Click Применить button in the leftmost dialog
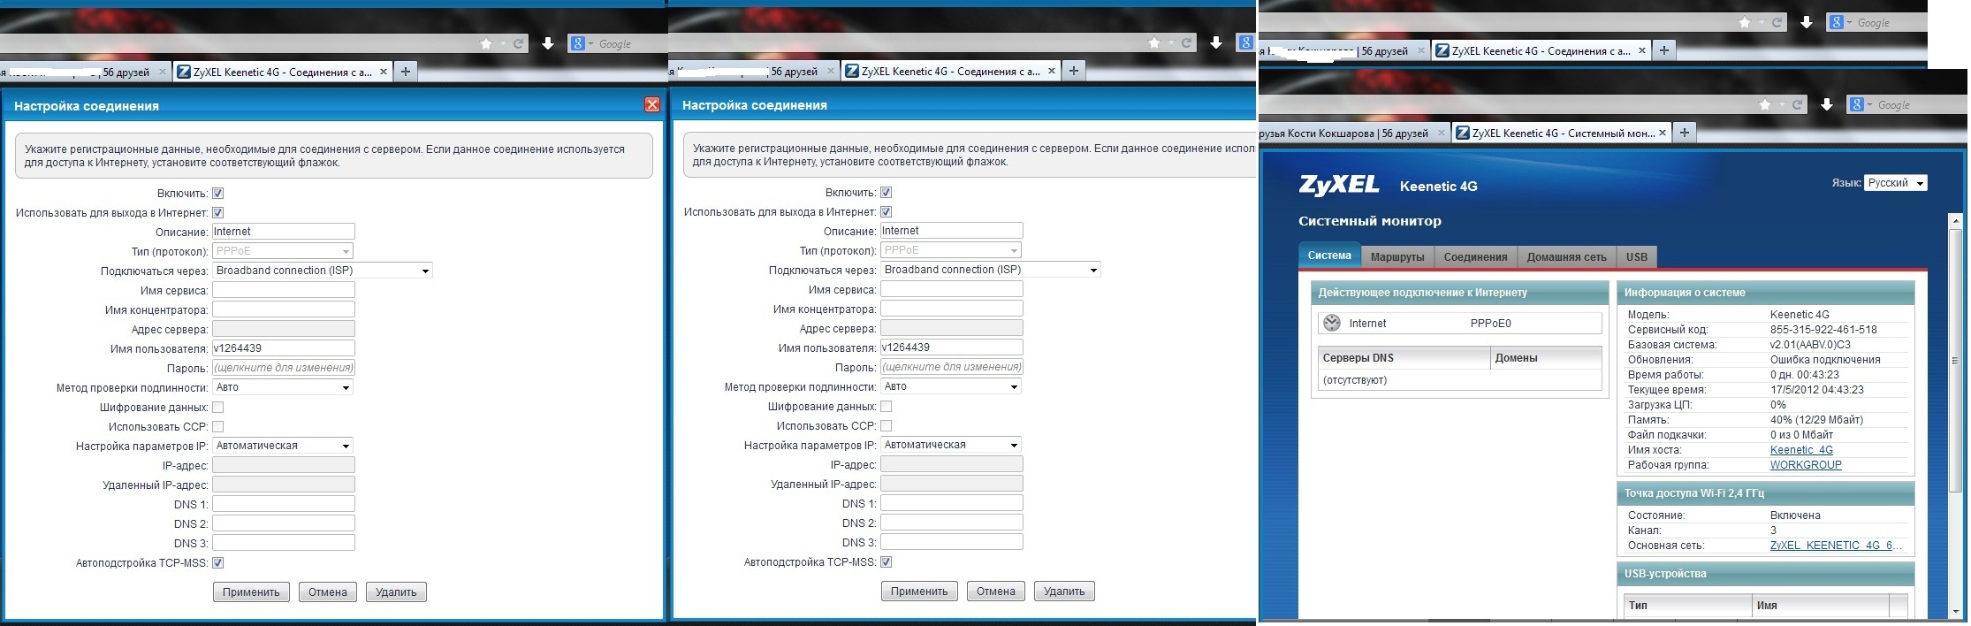The height and width of the screenshot is (626, 1971). tap(251, 592)
